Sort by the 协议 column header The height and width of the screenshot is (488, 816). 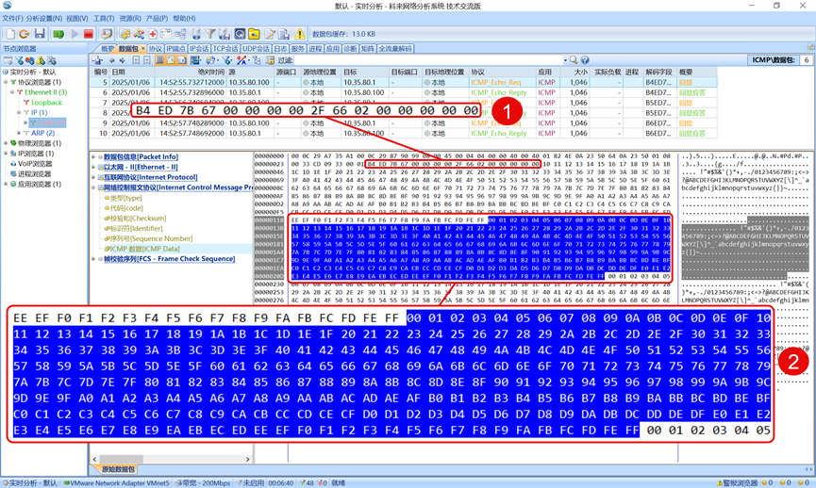478,72
